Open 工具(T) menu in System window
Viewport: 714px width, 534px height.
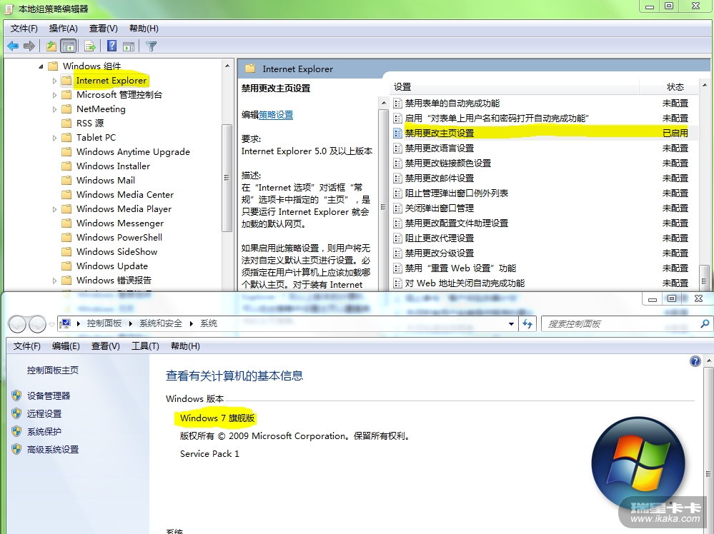point(145,346)
